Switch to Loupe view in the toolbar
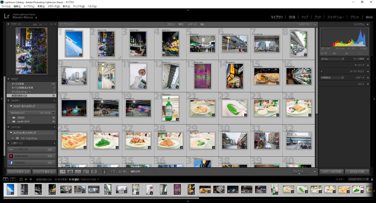This screenshot has width=376, height=203. tap(70, 172)
